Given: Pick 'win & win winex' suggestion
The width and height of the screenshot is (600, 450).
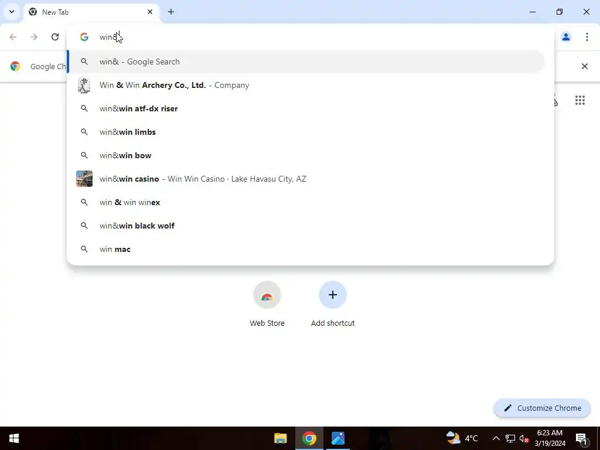Looking at the screenshot, I should (306, 202).
